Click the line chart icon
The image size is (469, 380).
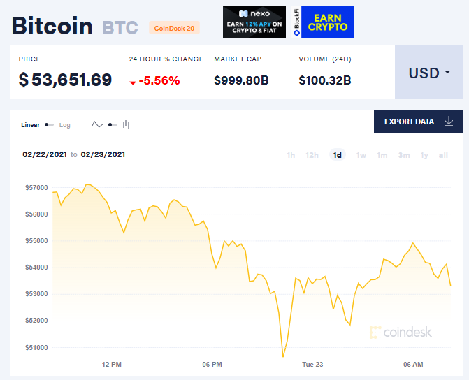tap(97, 125)
